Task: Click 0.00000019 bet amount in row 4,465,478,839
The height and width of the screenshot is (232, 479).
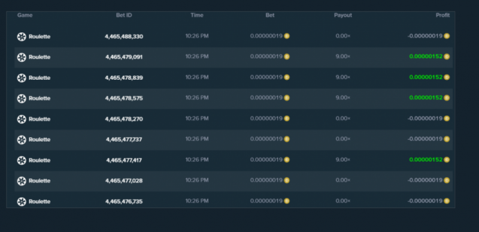Action: pos(266,77)
